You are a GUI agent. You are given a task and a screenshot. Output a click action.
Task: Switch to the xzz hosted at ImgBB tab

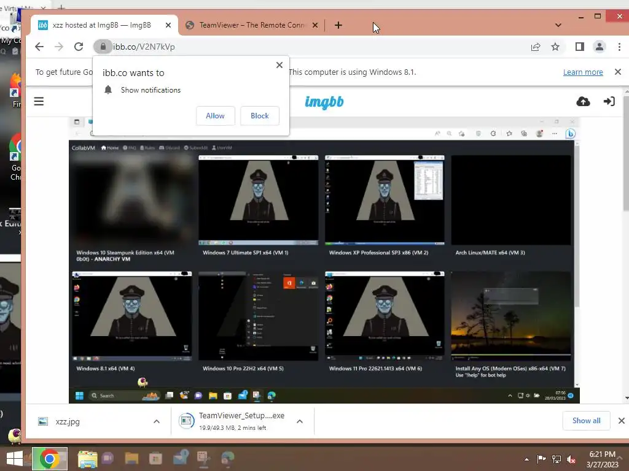[x=101, y=25]
